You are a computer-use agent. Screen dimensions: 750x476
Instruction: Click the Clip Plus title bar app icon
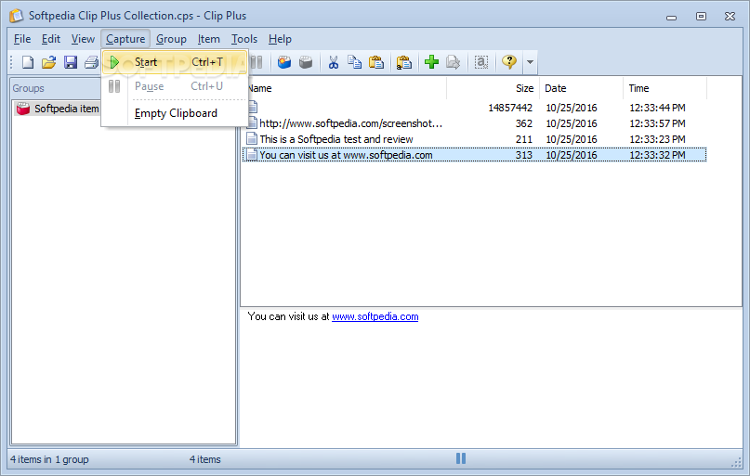tap(16, 16)
